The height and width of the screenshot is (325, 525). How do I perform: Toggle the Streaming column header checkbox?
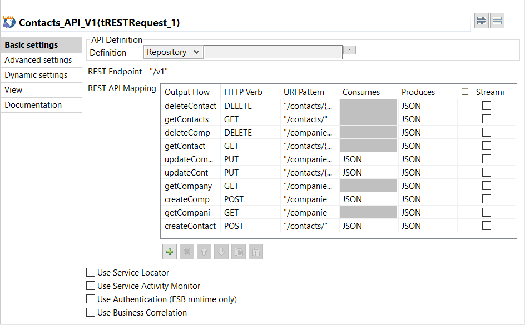(465, 92)
